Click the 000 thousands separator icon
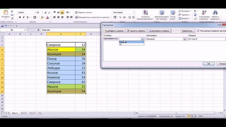This screenshot has height=127, width=226. [124, 17]
